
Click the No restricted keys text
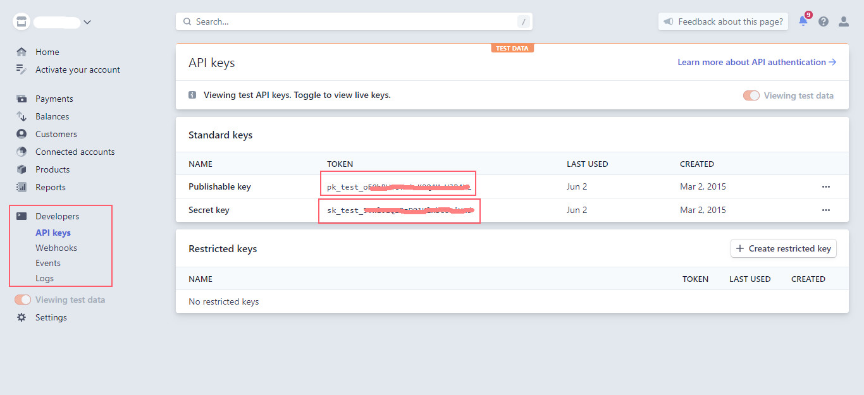point(224,301)
